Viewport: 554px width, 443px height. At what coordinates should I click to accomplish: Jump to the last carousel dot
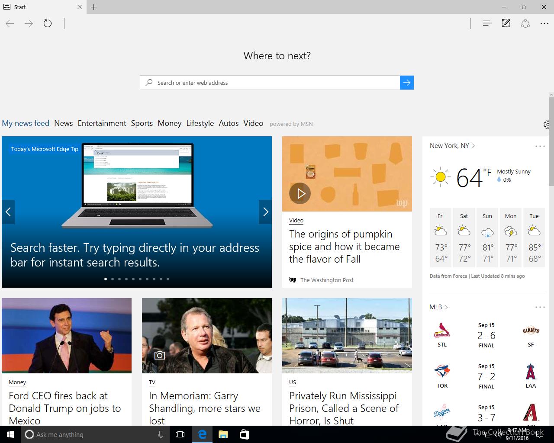tap(168, 279)
